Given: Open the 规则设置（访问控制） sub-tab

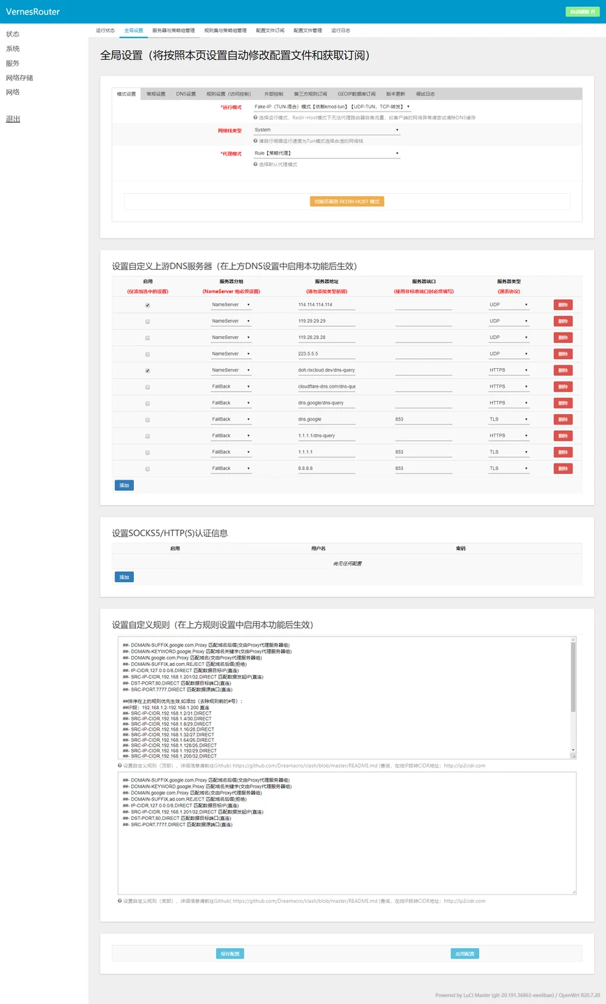Looking at the screenshot, I should [x=229, y=93].
